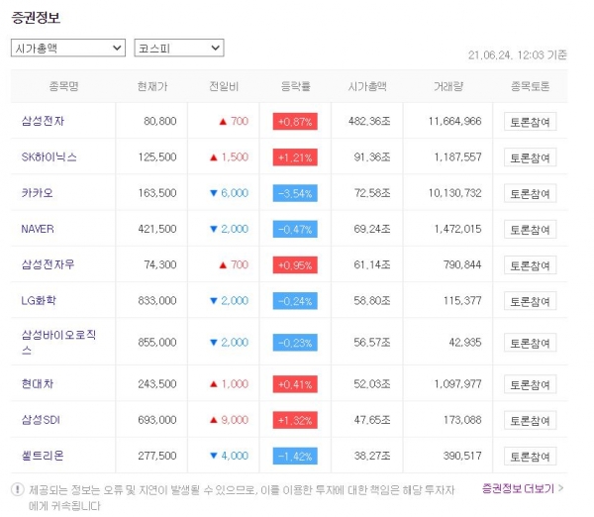Open the 시가총액 sort dropdown

click(68, 48)
